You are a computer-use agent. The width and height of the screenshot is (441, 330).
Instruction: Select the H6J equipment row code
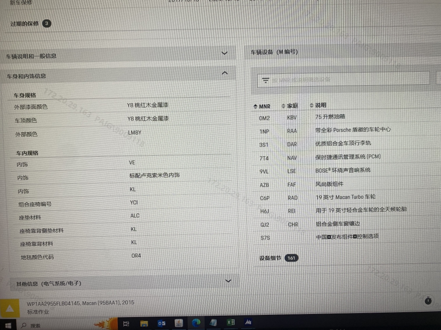click(265, 211)
